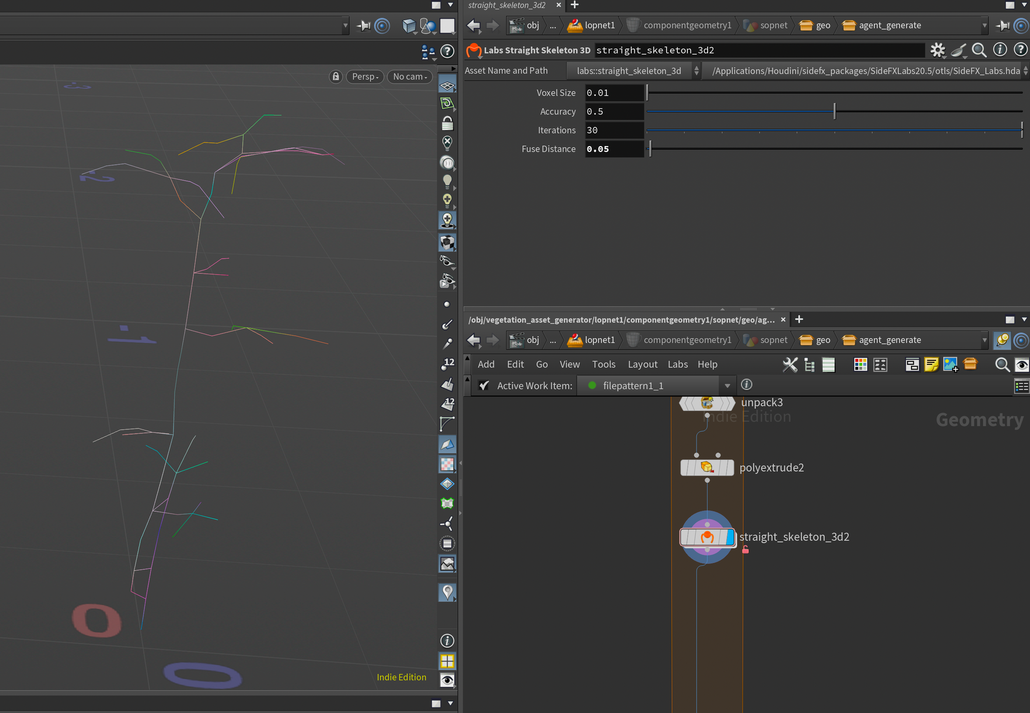Image resolution: width=1030 pixels, height=713 pixels.
Task: Toggle the viewport display options eye
Action: 447,680
